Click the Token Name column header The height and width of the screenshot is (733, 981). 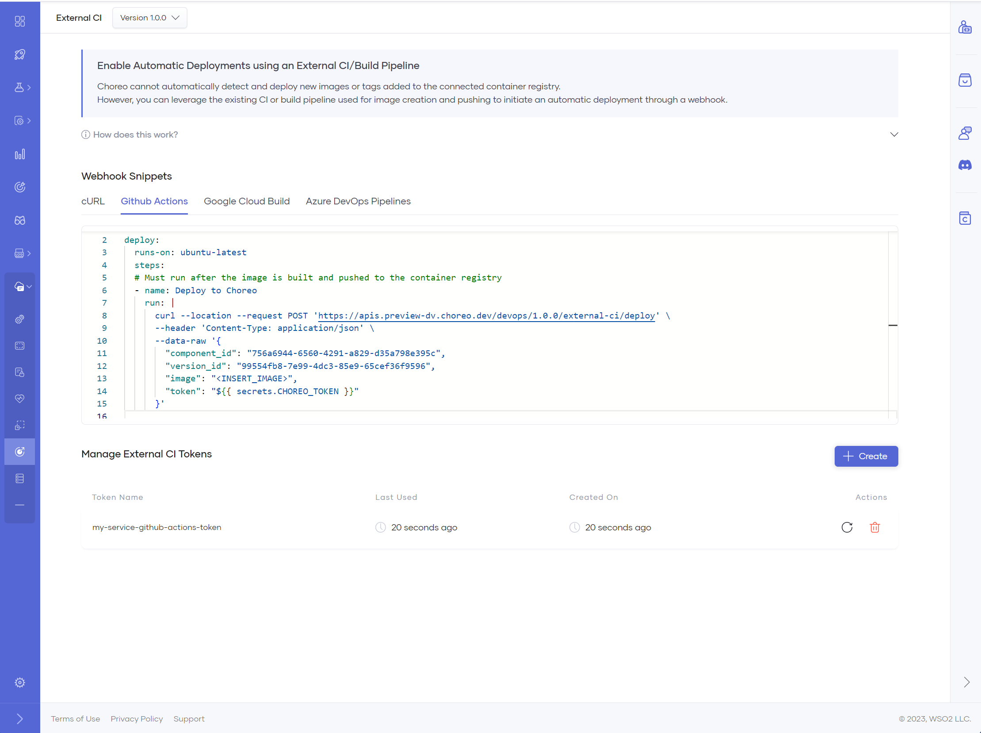(118, 497)
